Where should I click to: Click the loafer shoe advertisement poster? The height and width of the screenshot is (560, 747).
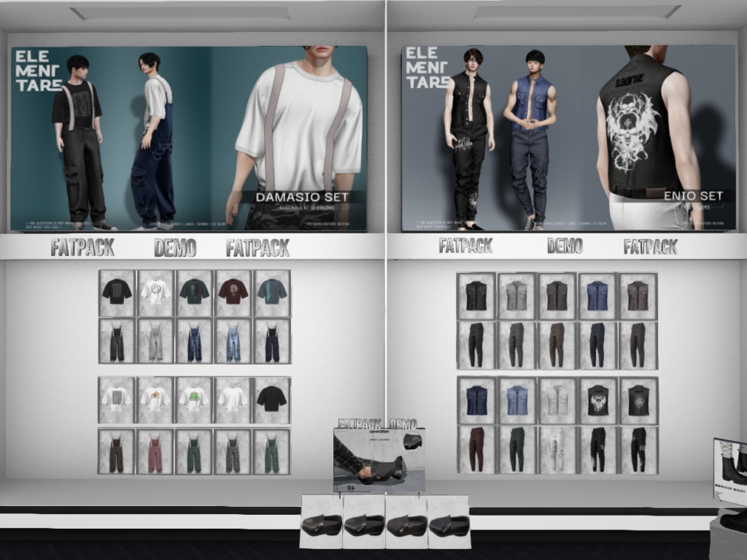click(x=379, y=459)
